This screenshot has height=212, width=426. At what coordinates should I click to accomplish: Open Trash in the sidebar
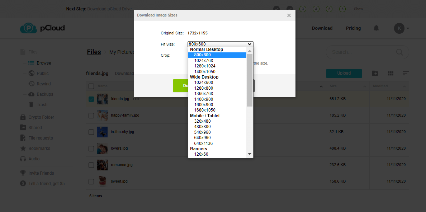click(x=38, y=105)
